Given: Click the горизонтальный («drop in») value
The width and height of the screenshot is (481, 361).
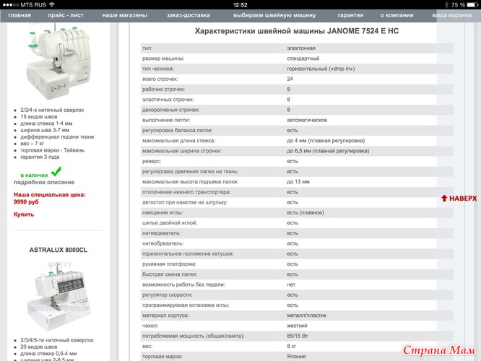Looking at the screenshot, I should click(x=321, y=69).
